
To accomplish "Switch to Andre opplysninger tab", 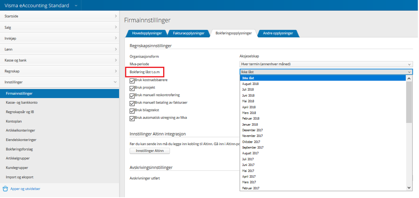I will (278, 33).
